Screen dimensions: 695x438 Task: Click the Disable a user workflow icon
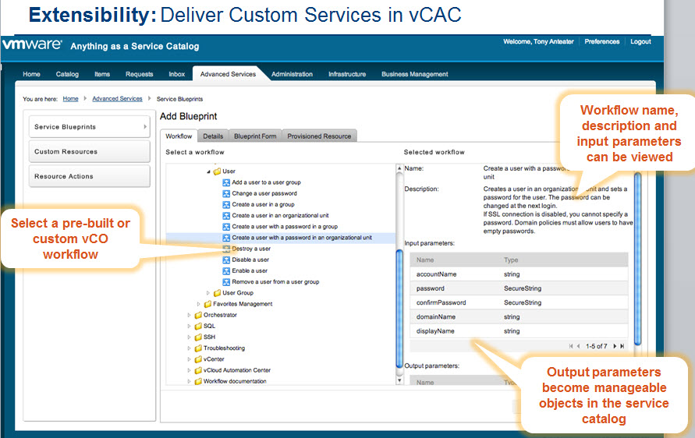[226, 260]
